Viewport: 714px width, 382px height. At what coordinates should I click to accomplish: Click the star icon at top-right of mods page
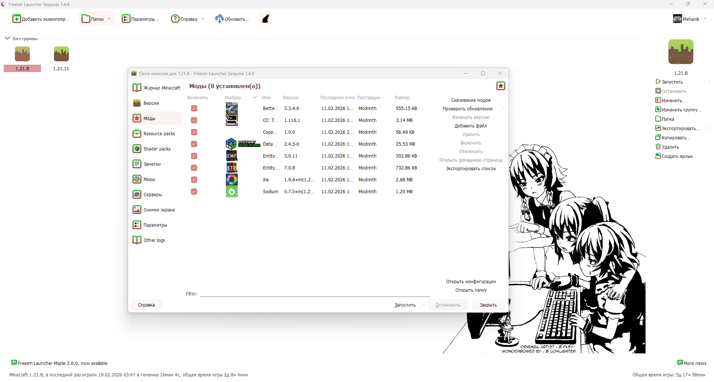(501, 86)
